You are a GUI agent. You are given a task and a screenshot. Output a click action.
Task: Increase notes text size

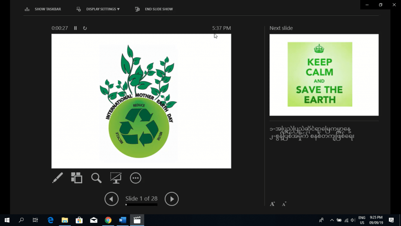coord(273,204)
